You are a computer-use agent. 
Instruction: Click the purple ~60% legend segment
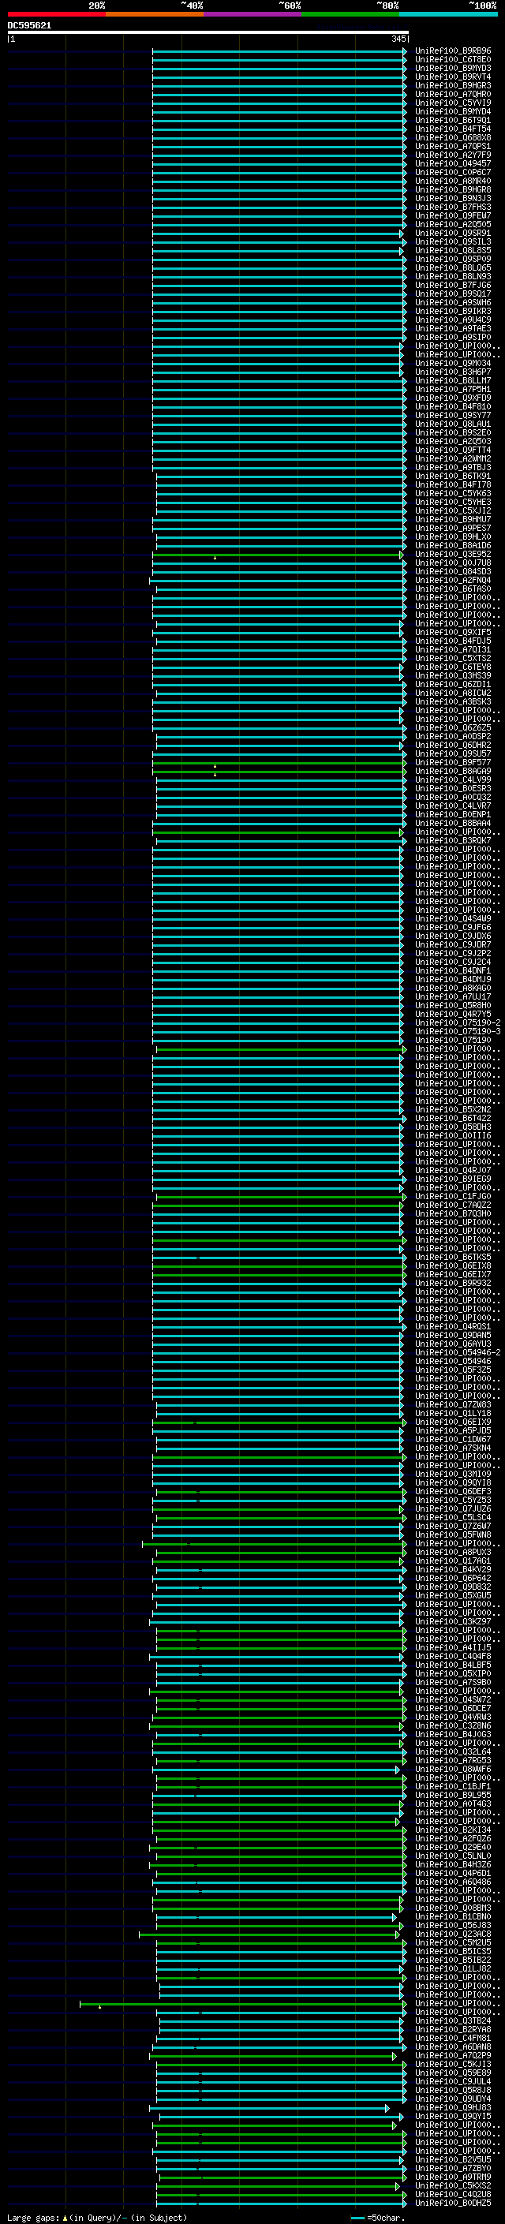click(253, 15)
